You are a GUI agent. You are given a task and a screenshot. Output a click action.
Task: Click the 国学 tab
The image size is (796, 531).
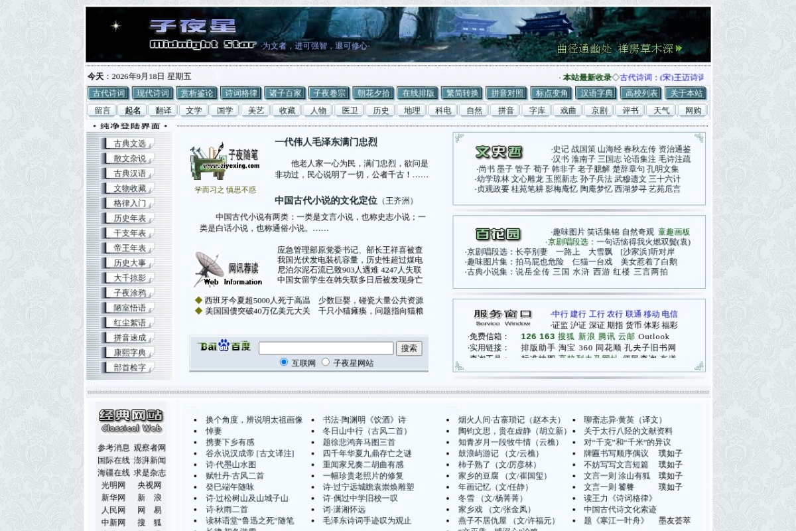click(x=226, y=110)
